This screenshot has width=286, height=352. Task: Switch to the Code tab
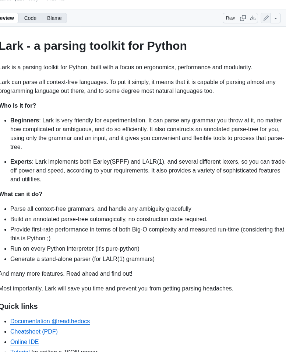click(x=30, y=18)
